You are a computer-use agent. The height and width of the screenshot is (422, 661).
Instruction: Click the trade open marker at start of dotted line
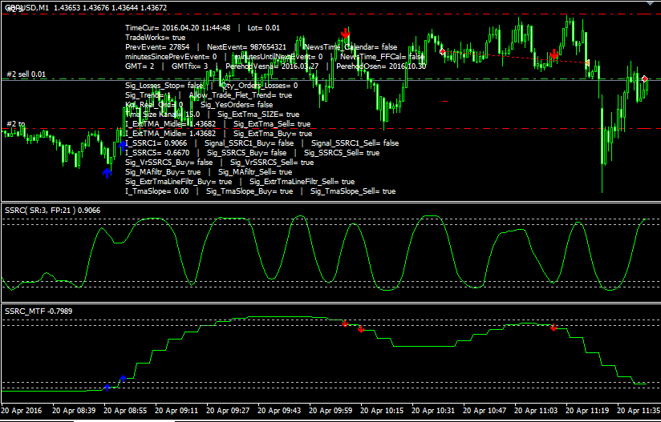pyautogui.click(x=443, y=52)
